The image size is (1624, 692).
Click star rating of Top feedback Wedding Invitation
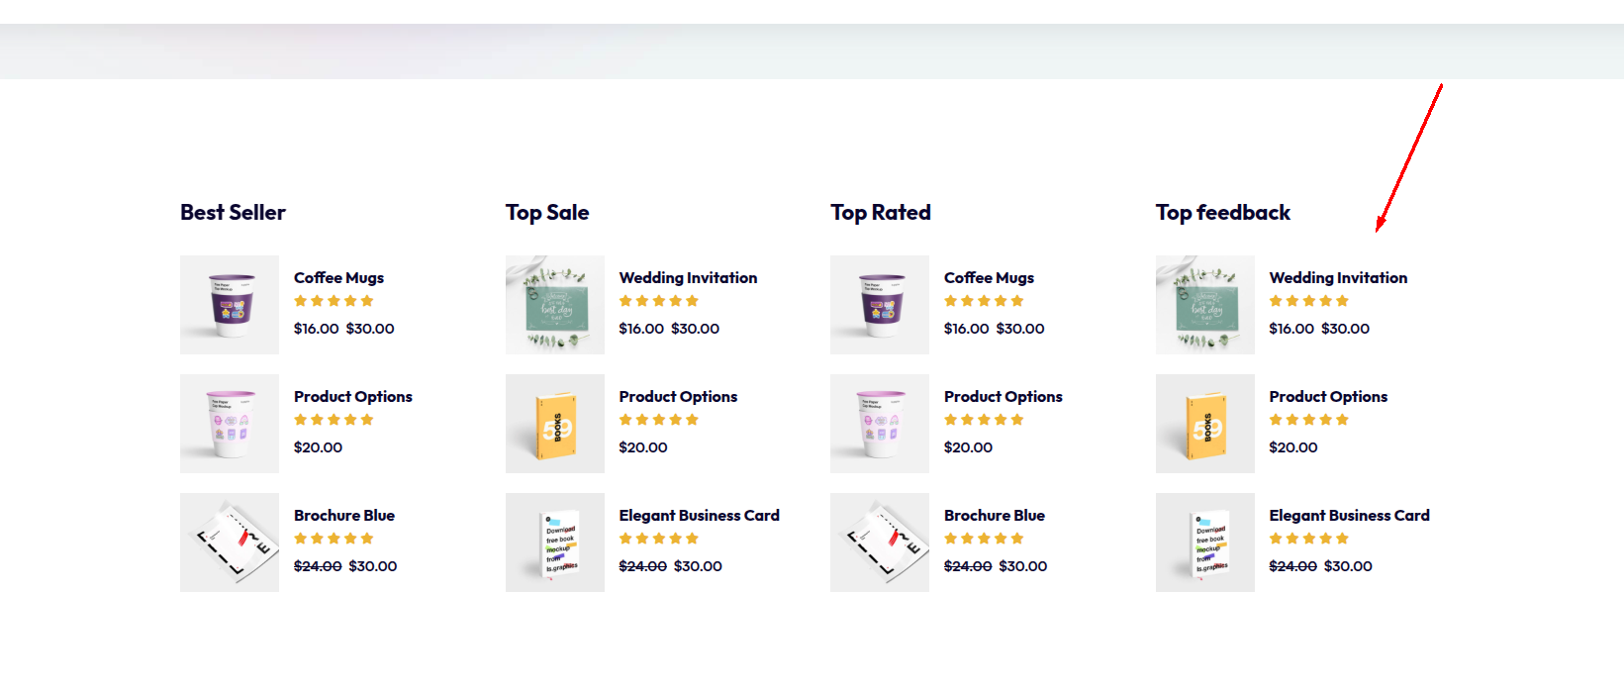[x=1308, y=301]
